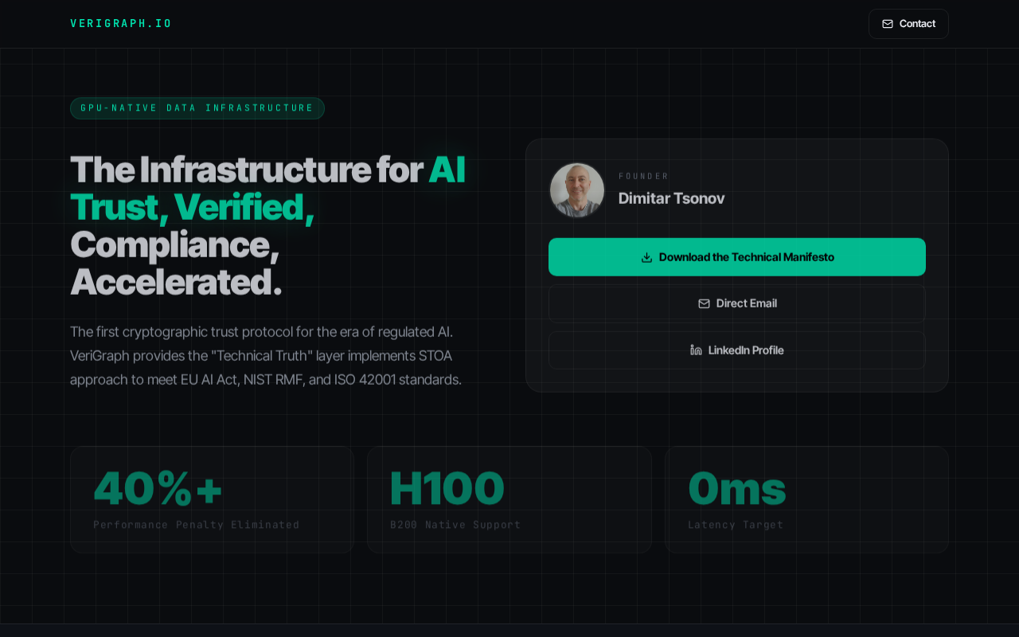Select the 0ms statistic value
The width and height of the screenshot is (1019, 637).
(x=736, y=488)
